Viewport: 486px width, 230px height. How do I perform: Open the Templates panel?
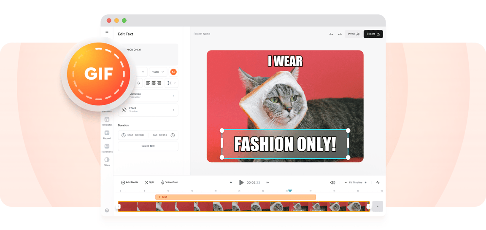[107, 121]
